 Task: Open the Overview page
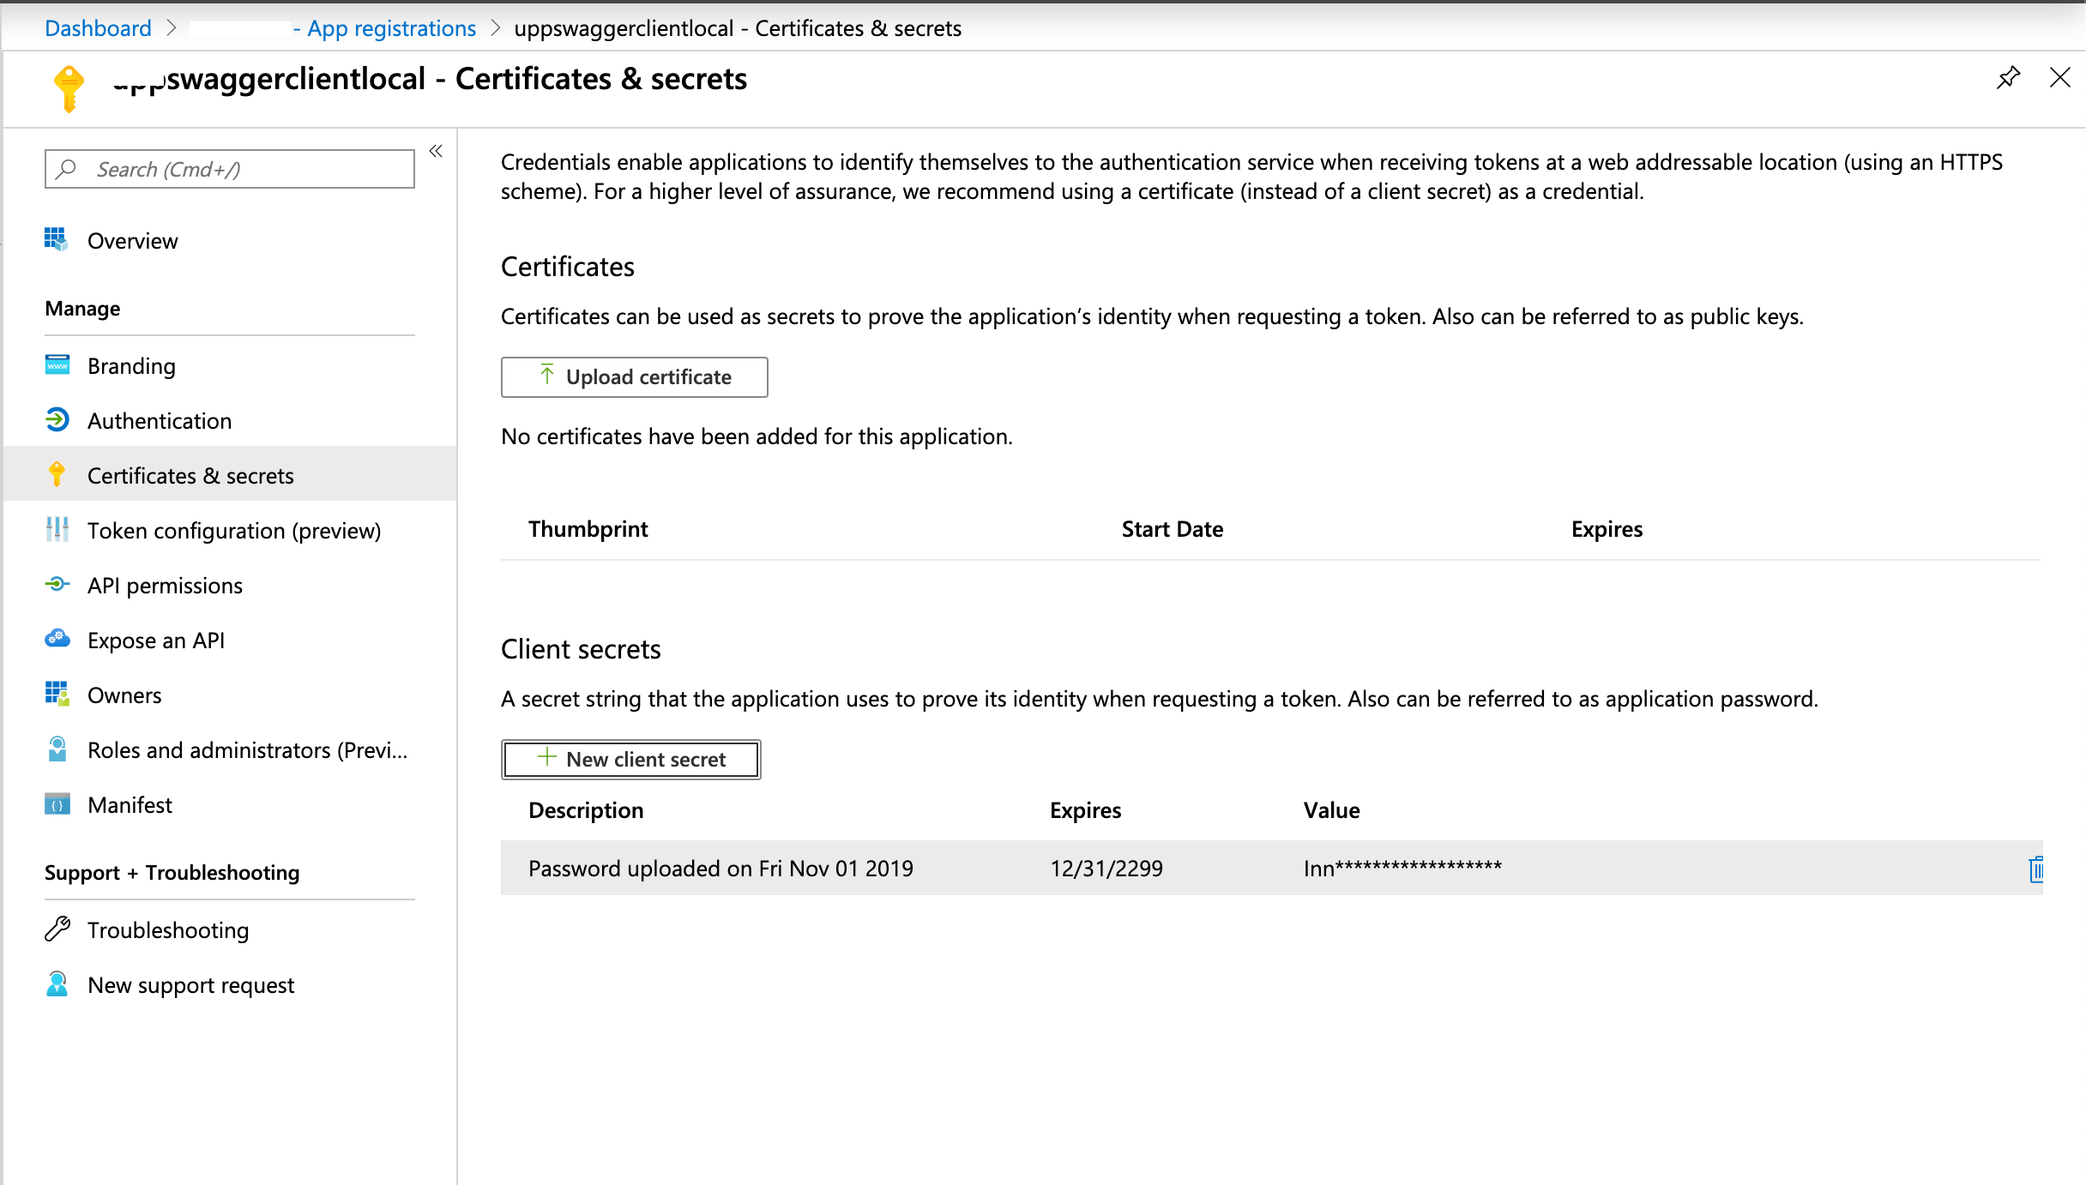point(132,240)
